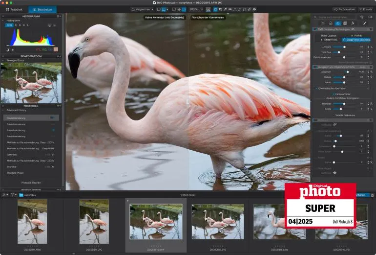Adjust the Luminanz slider
Screen dimensions: 376x255
pyautogui.click(x=344, y=47)
